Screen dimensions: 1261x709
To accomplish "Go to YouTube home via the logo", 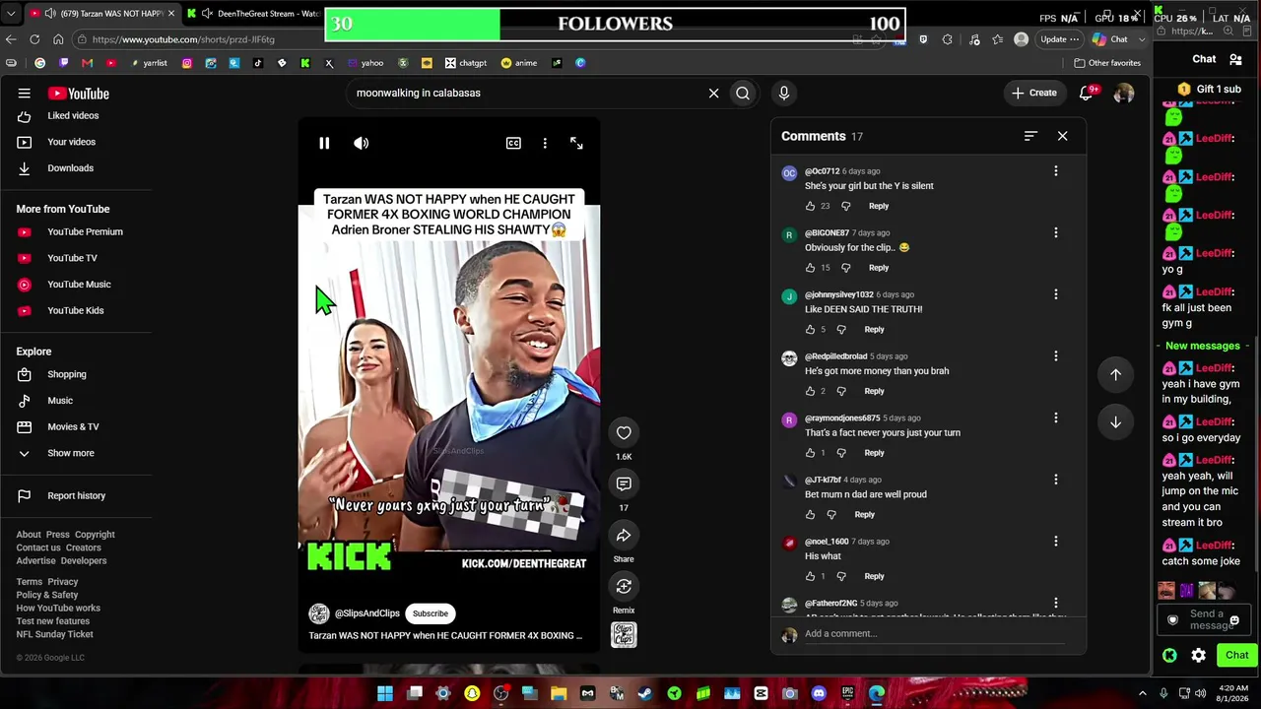I will (x=79, y=94).
